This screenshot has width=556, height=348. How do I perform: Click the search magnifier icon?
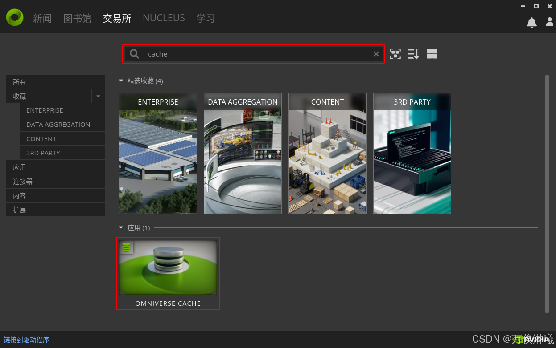[x=134, y=54]
